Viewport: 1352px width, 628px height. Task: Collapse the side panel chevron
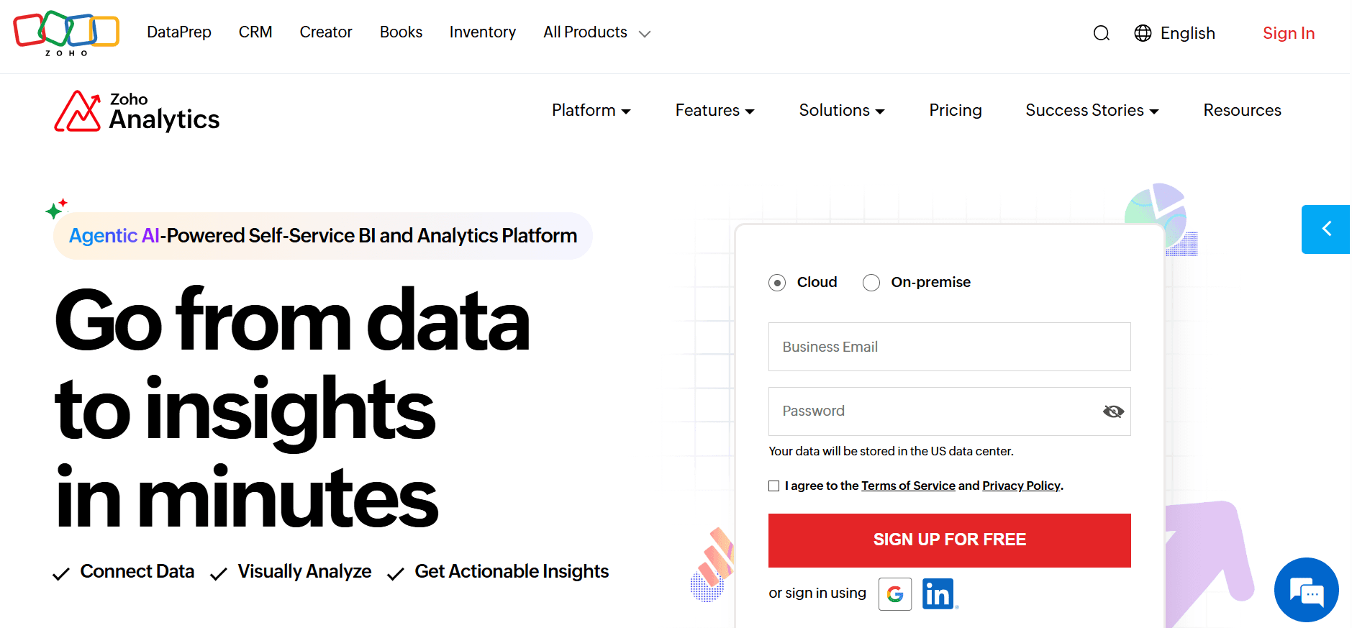pos(1325,229)
